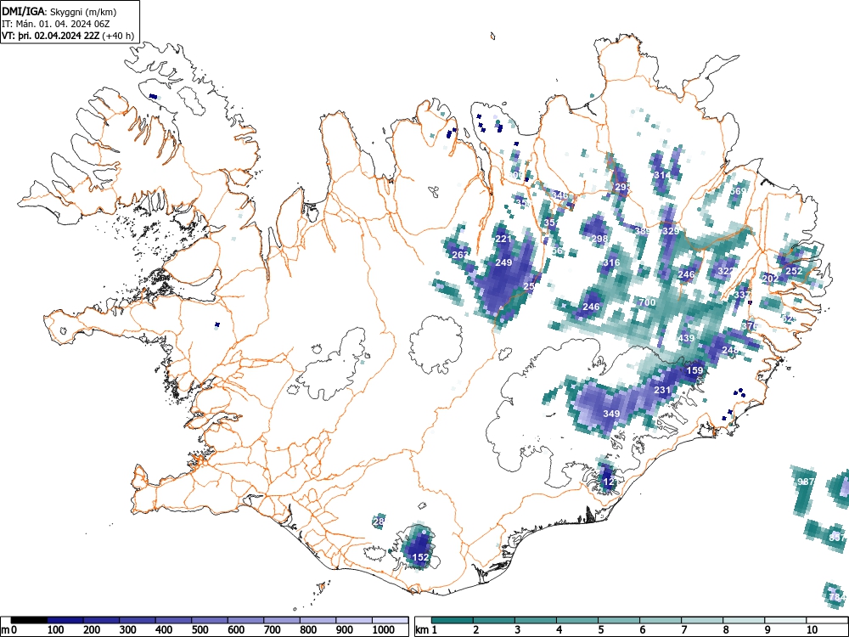The width and height of the screenshot is (849, 637).
Task: Click the value 376 on the map
Action: tap(750, 326)
